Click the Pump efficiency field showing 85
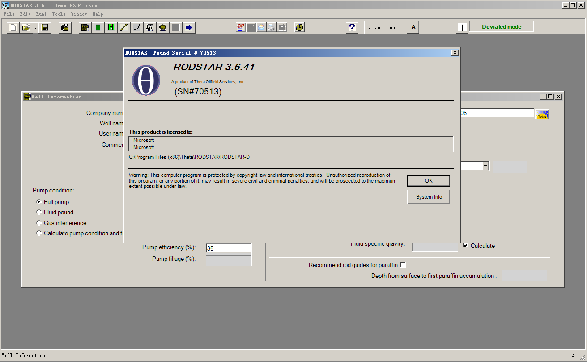 click(229, 249)
